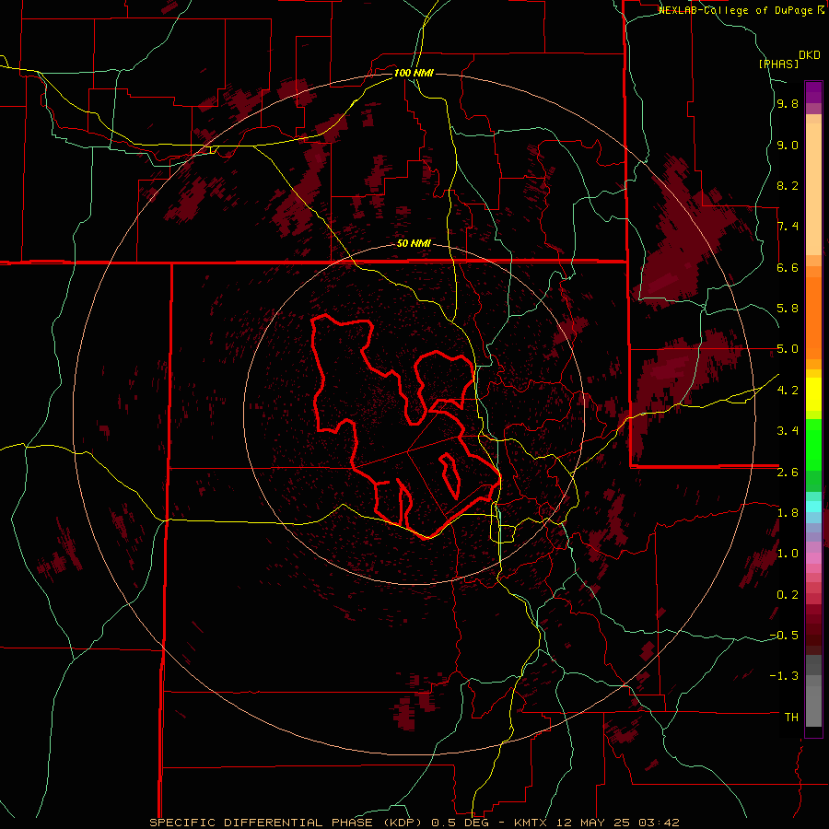Click the 4.2 scale value
Viewport: 829px width, 829px height.
point(788,391)
